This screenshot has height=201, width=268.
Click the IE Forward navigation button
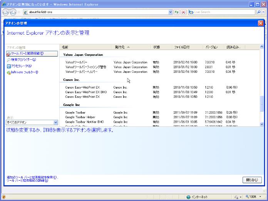click(13, 12)
